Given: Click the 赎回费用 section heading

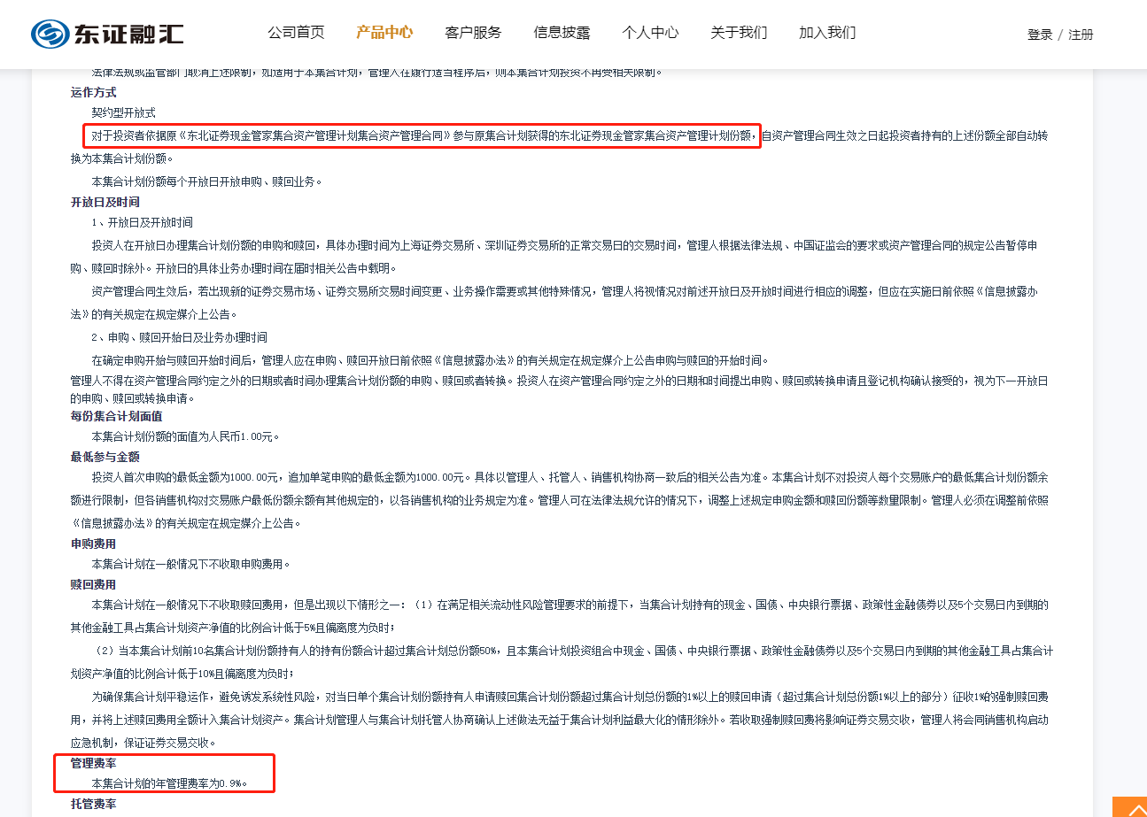Looking at the screenshot, I should (x=94, y=584).
